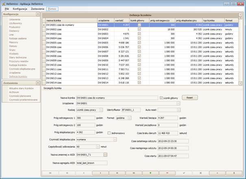Toggle Licznik główny checkbox in details

pos(161,98)
